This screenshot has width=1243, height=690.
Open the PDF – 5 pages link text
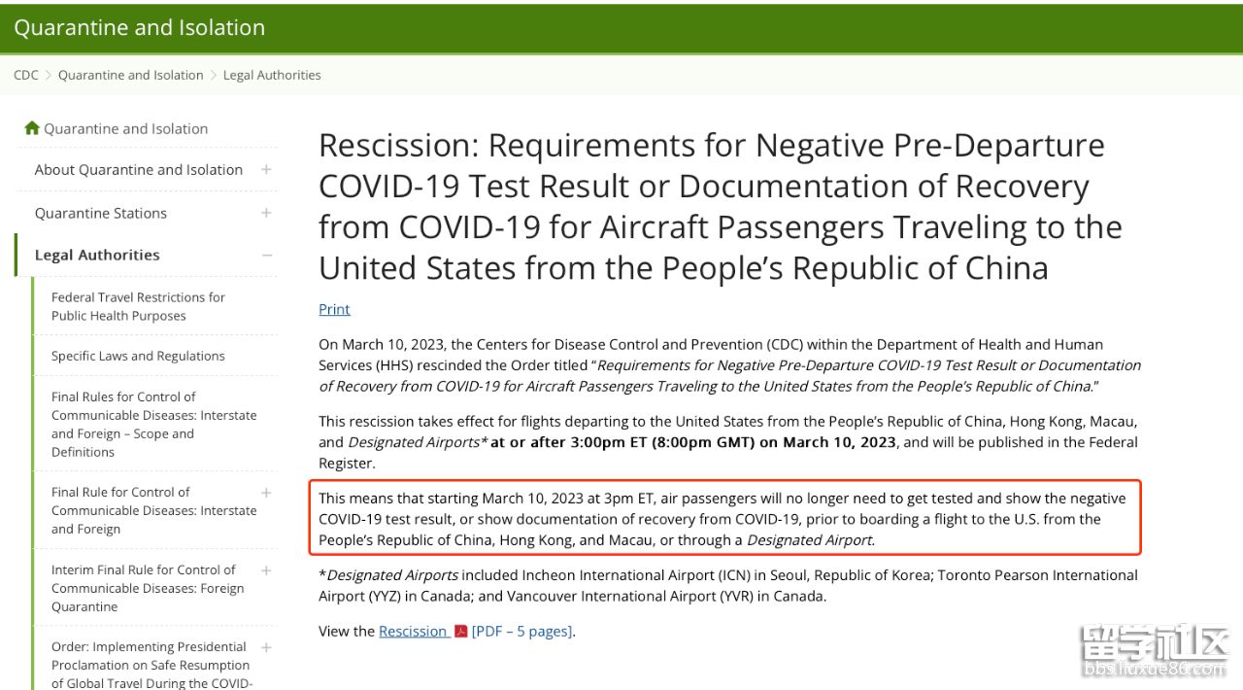point(521,632)
